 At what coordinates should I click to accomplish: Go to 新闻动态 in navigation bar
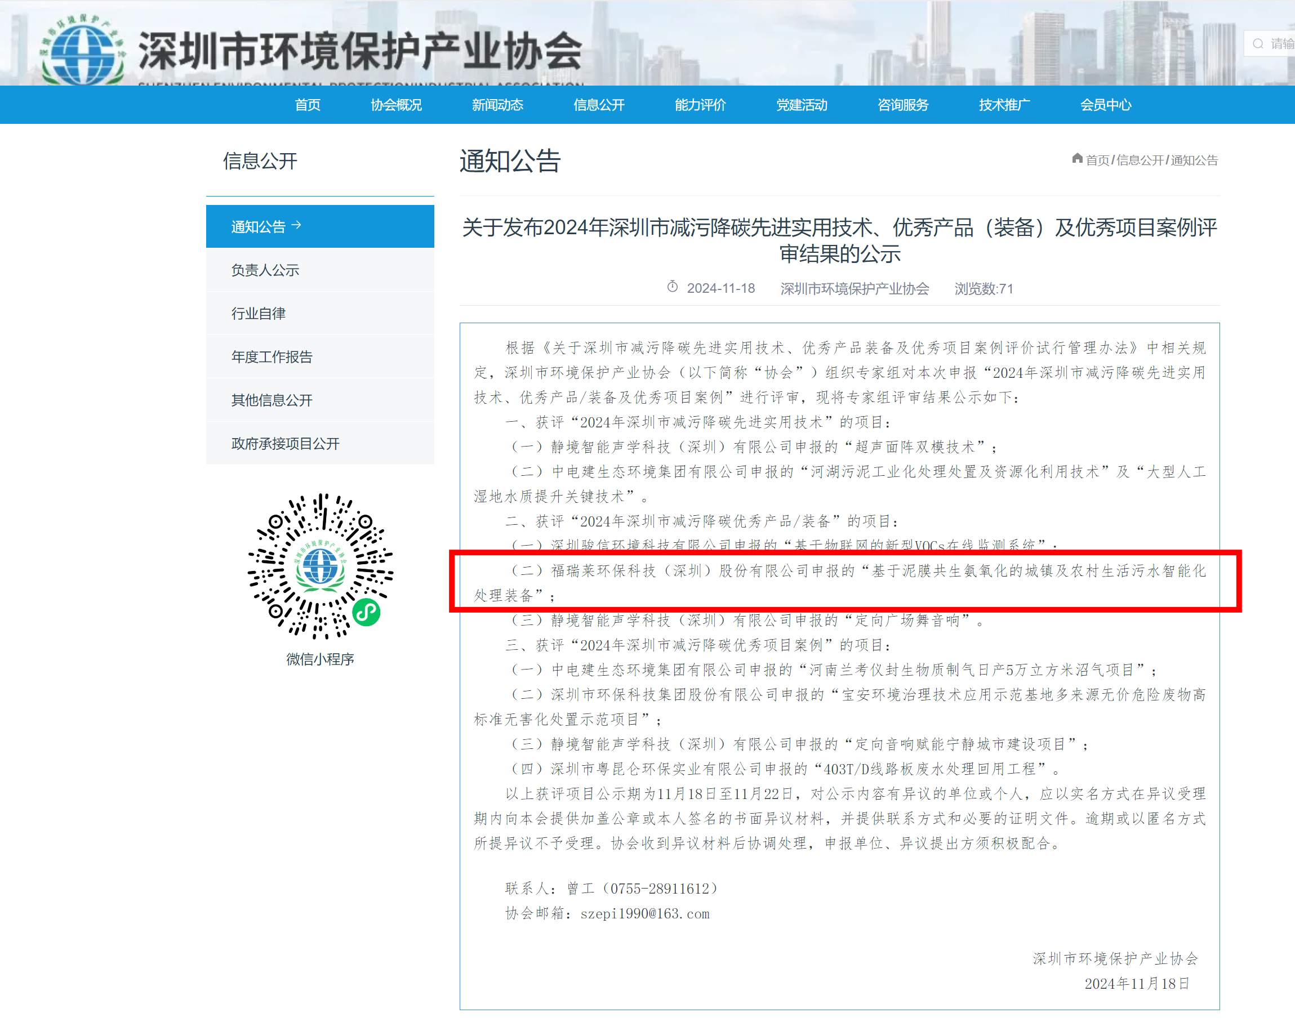(497, 105)
